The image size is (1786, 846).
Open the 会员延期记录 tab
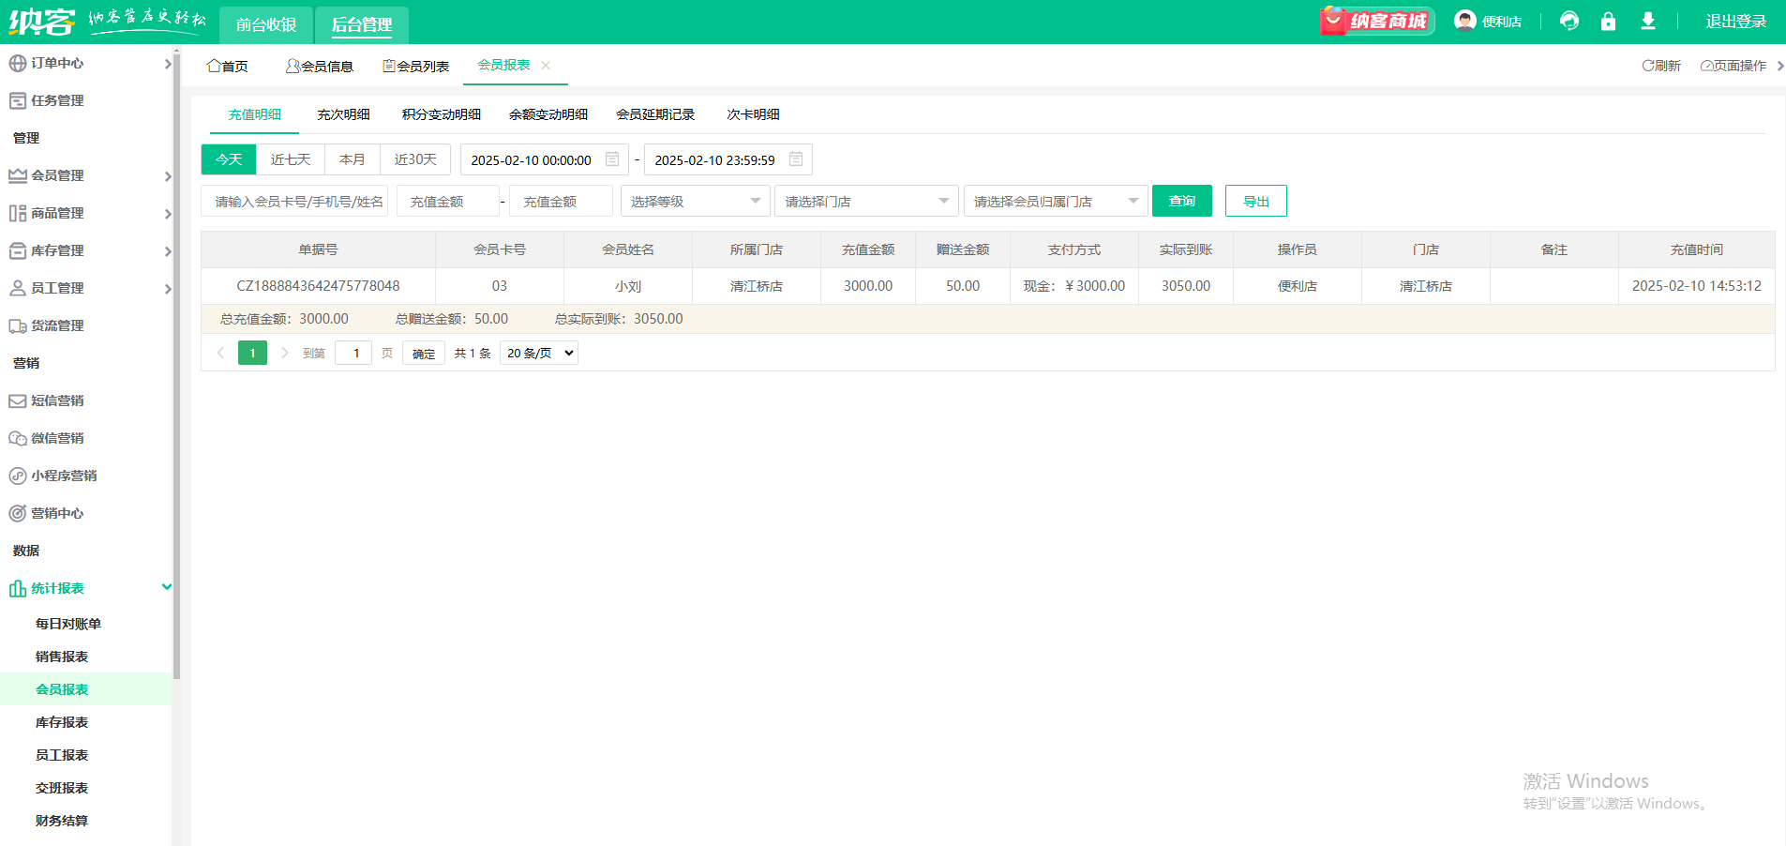(655, 113)
